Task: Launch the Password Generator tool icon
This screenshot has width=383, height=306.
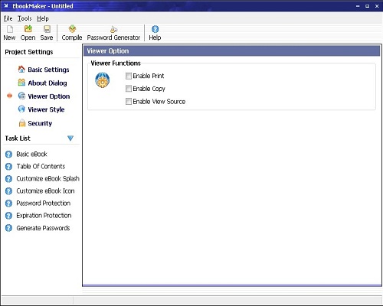Action: click(x=113, y=29)
